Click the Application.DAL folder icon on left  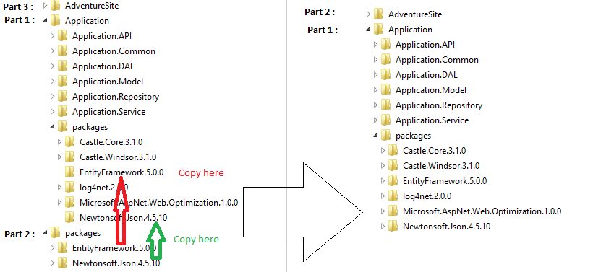coord(62,66)
